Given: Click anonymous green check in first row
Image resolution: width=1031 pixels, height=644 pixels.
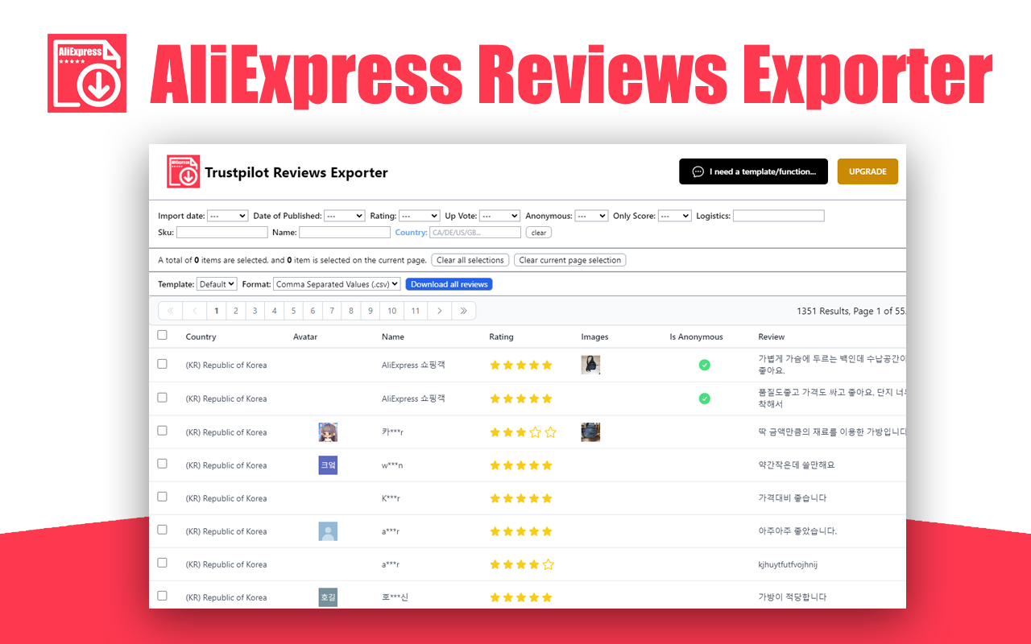Looking at the screenshot, I should 704,365.
